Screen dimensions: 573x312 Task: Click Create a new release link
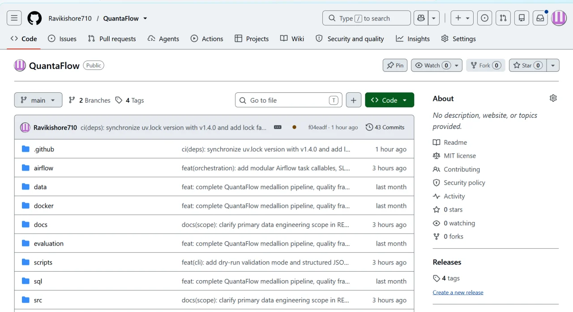pos(458,292)
